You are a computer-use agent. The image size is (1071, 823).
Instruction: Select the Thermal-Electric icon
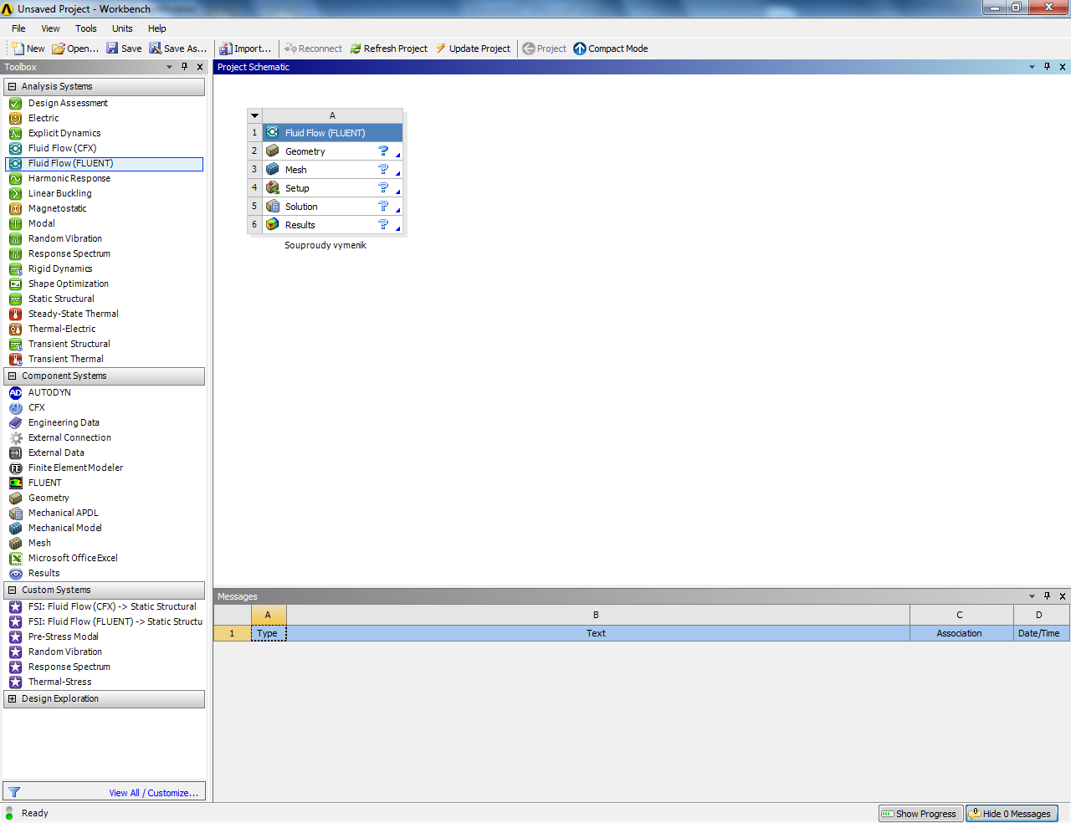[15, 329]
